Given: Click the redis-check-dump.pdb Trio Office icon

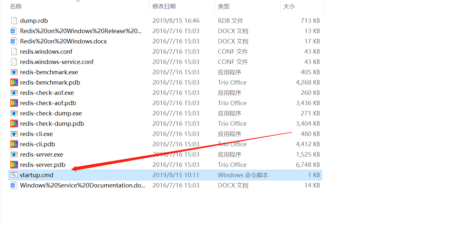Looking at the screenshot, I should [14, 123].
